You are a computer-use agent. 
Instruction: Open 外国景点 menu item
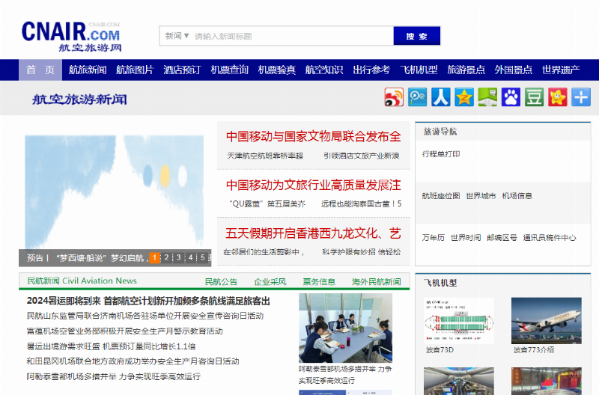click(514, 70)
